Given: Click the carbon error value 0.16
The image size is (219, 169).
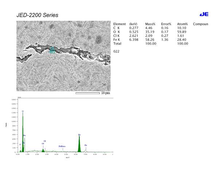Looking at the screenshot, I should [x=165, y=28].
